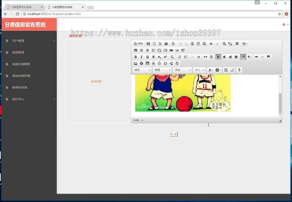Toggle Show Blocks view
Screen dimensions: 292x202
click(232, 70)
